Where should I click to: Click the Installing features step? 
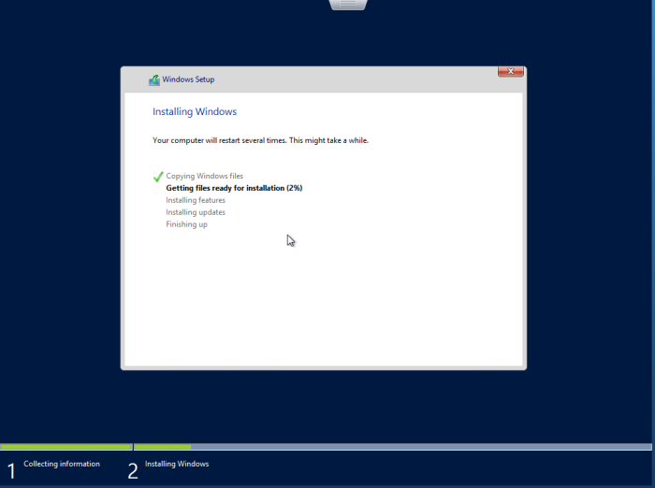tap(196, 200)
